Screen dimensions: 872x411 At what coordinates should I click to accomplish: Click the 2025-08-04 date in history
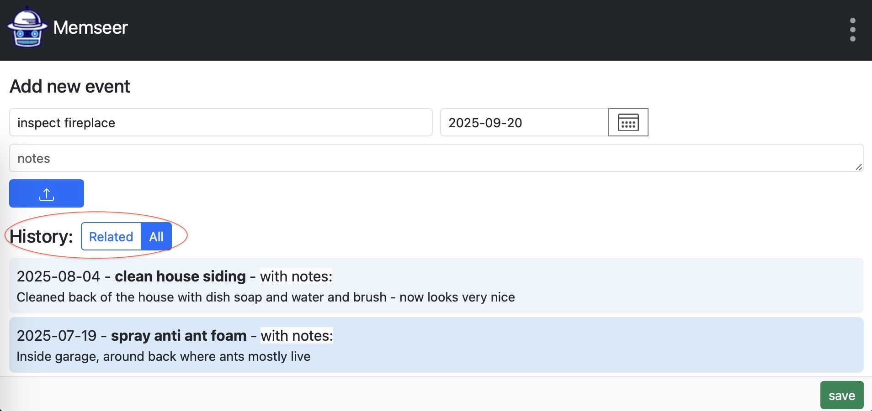pyautogui.click(x=58, y=276)
